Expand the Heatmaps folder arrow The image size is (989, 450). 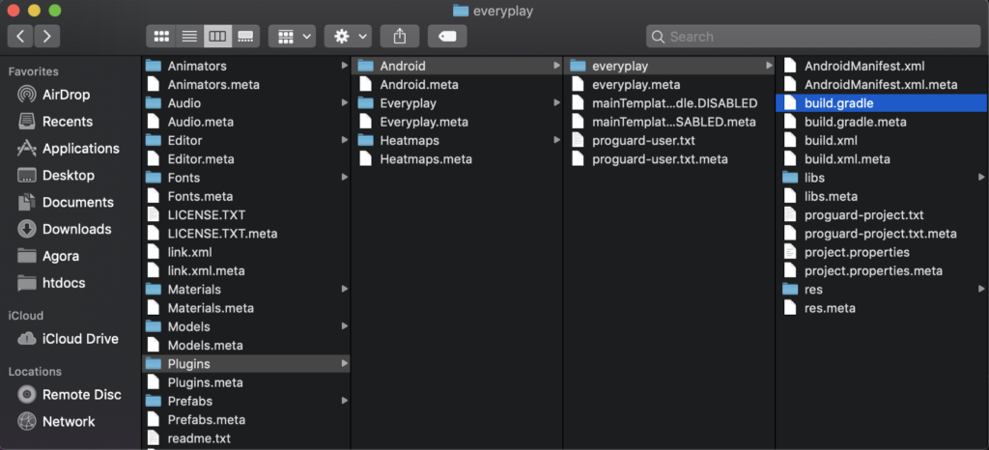[x=556, y=140]
